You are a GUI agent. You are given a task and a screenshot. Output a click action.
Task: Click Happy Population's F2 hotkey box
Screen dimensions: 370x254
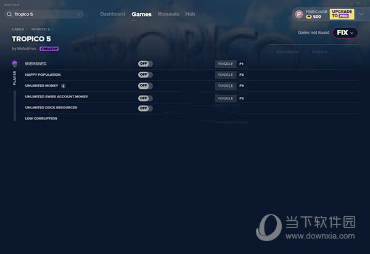pos(241,75)
